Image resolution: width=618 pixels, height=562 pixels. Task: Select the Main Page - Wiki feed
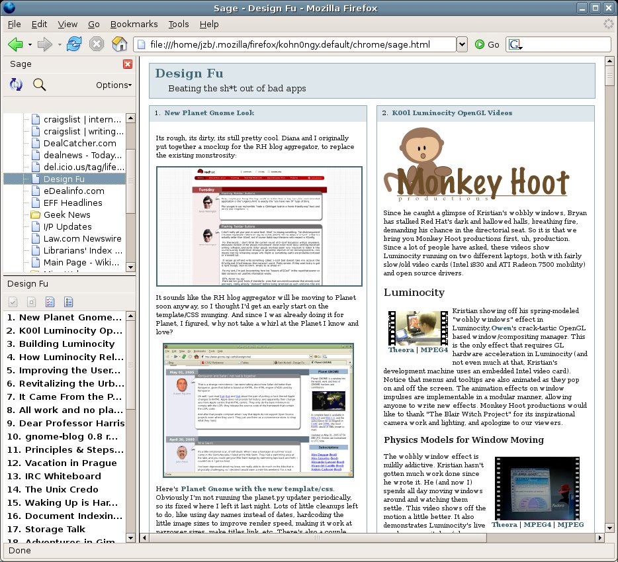[x=81, y=262]
